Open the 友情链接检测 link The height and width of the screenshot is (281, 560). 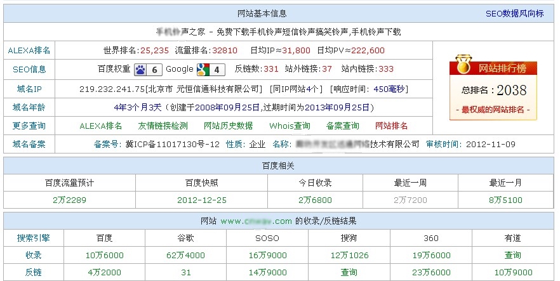point(163,126)
